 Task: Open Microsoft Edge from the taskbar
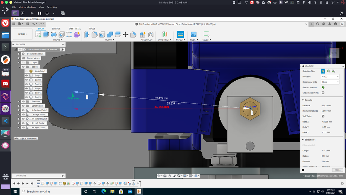[x=103, y=192]
